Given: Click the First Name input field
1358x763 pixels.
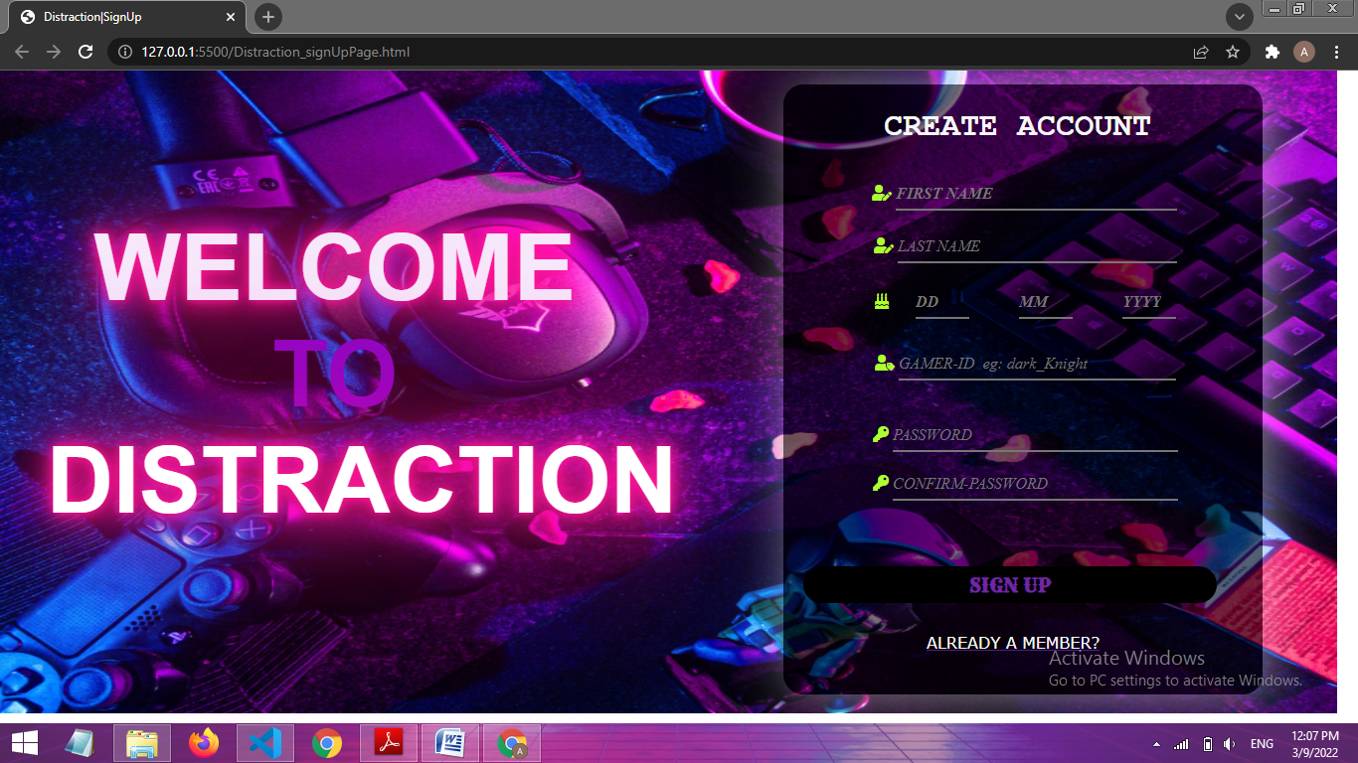Looking at the screenshot, I should tap(1036, 194).
